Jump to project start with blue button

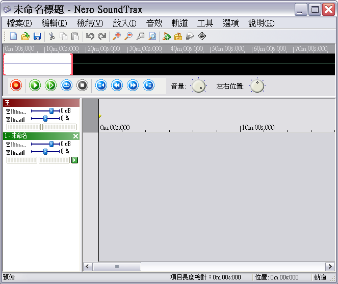[101, 85]
